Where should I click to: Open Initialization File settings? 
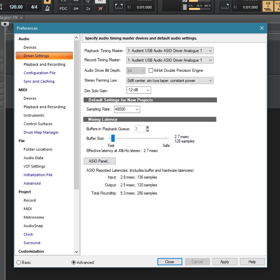38,175
